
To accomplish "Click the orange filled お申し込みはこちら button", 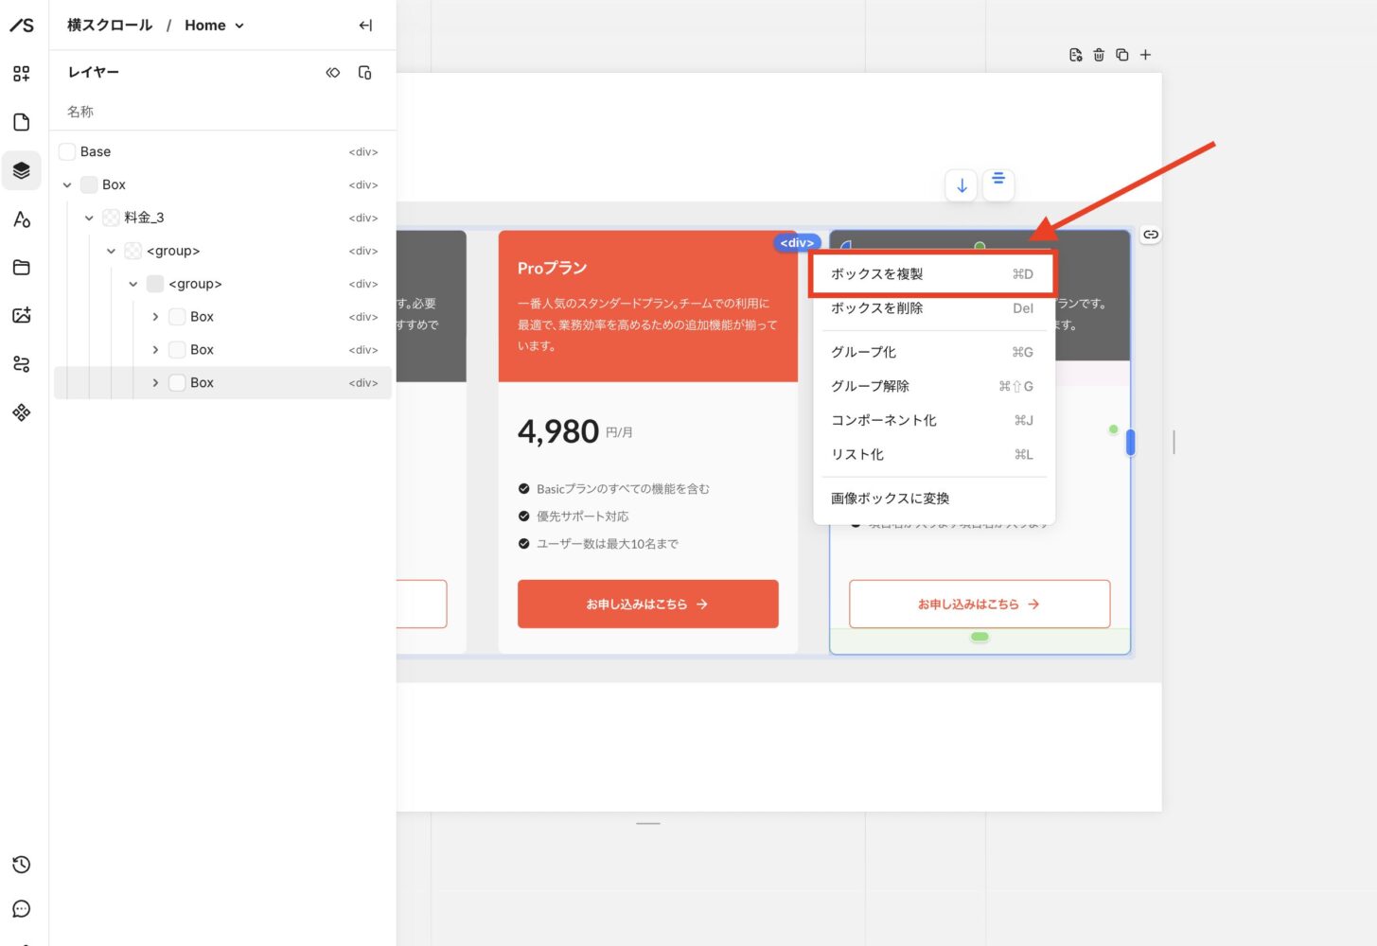I will coord(647,604).
